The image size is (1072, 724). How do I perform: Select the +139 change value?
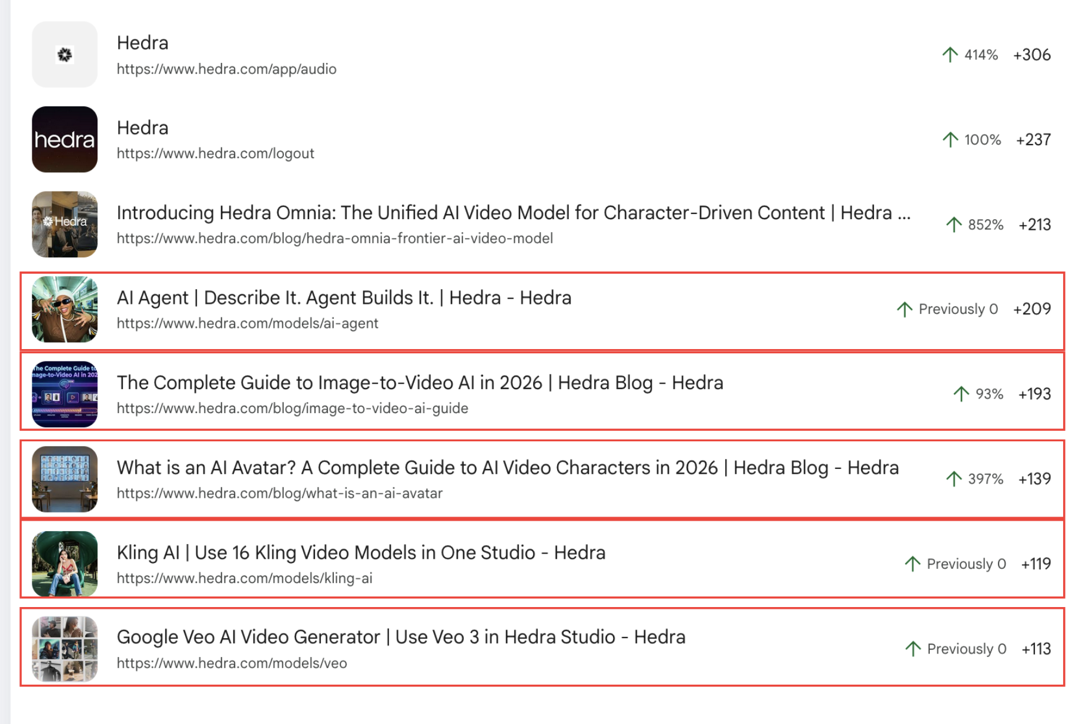coord(1035,479)
